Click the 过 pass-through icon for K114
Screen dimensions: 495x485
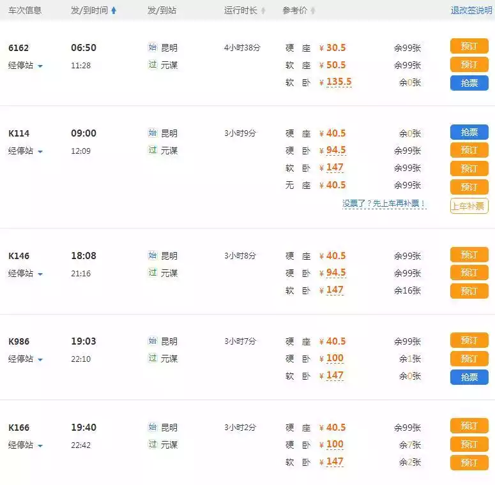pos(153,151)
